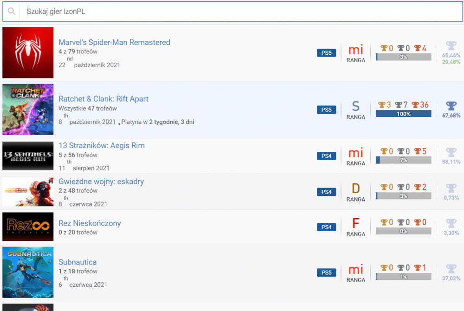This screenshot has height=311, width=464.
Task: Click the Subnautica cover thumbnail
Action: click(28, 272)
